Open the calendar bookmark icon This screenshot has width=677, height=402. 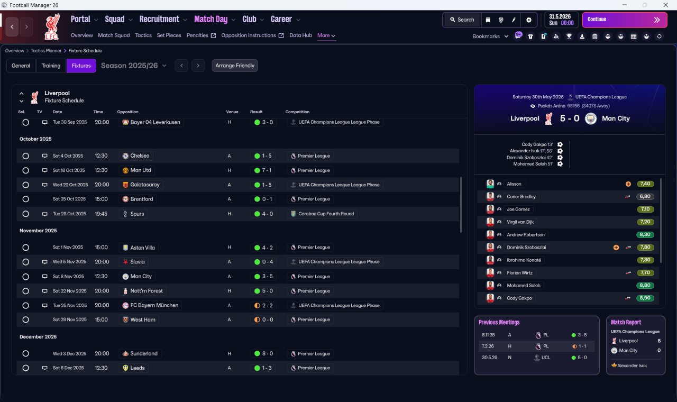(x=634, y=36)
